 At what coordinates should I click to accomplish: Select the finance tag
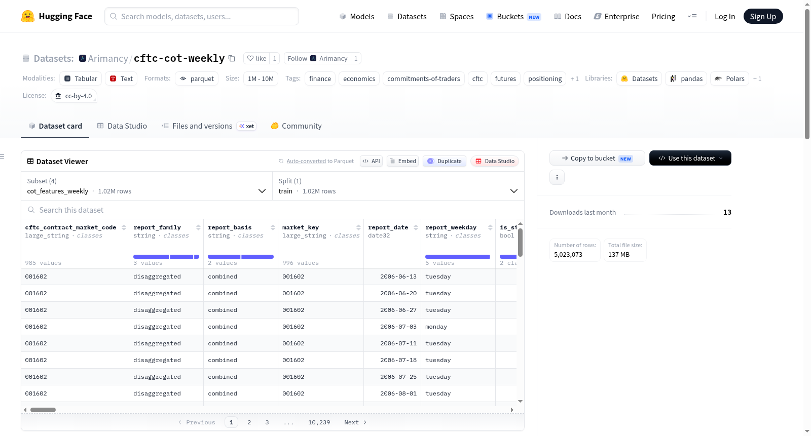coord(320,78)
